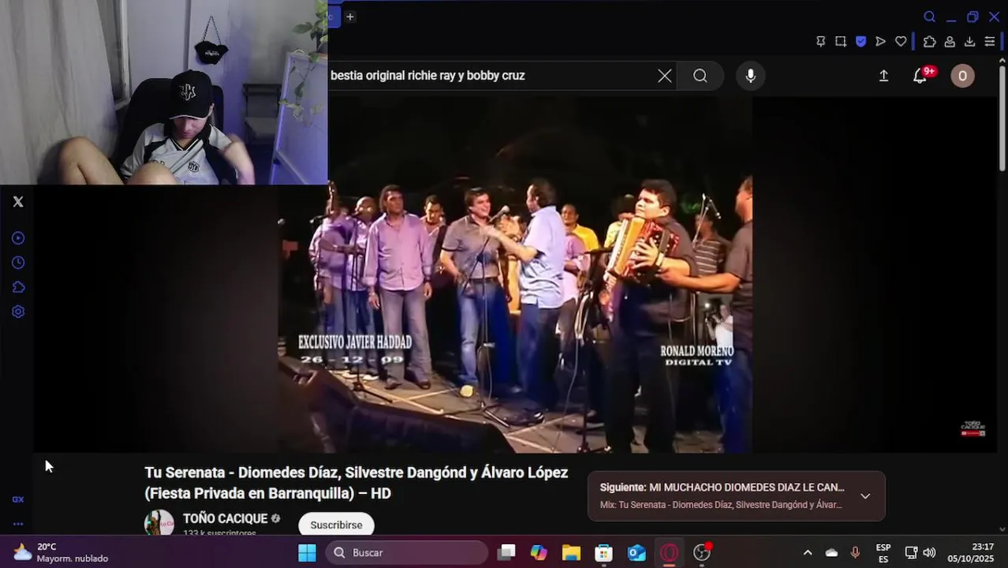Open the clock 23:17 calendar
This screenshot has width=1008, height=568.
pos(971,552)
